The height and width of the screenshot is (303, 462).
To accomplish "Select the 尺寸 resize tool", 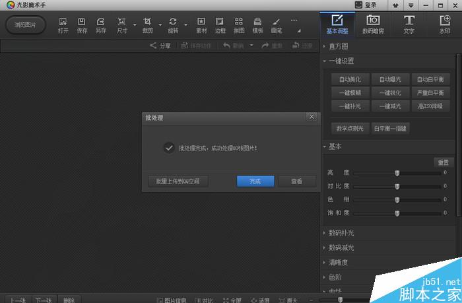I will 121,26.
